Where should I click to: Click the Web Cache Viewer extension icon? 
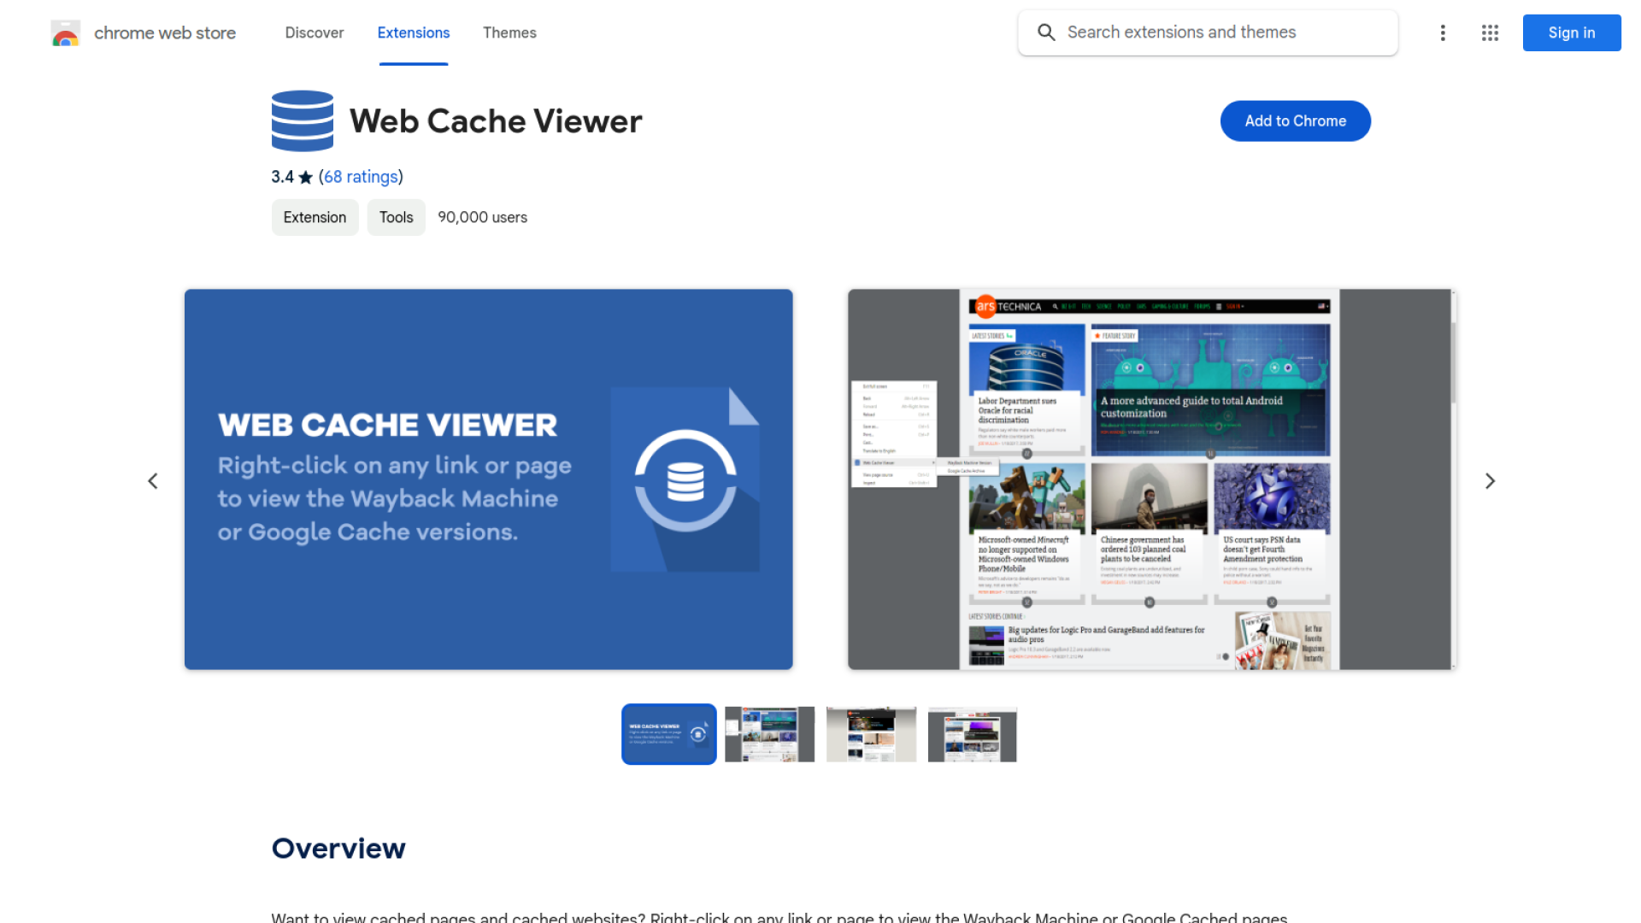coord(302,121)
